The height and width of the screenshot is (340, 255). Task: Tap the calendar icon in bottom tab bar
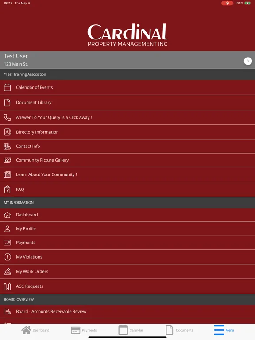[123, 330]
